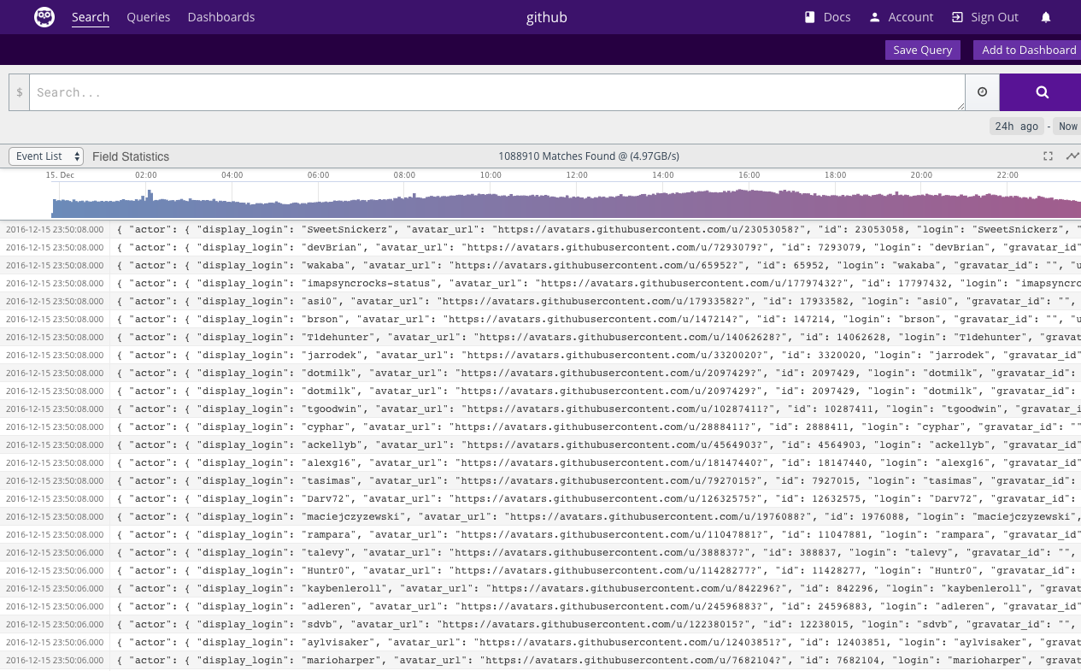Click Add to Dashboard button

pyautogui.click(x=1027, y=50)
